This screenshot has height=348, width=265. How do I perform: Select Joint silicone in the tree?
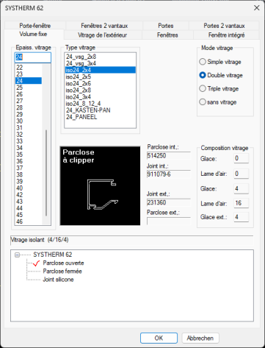point(58,280)
